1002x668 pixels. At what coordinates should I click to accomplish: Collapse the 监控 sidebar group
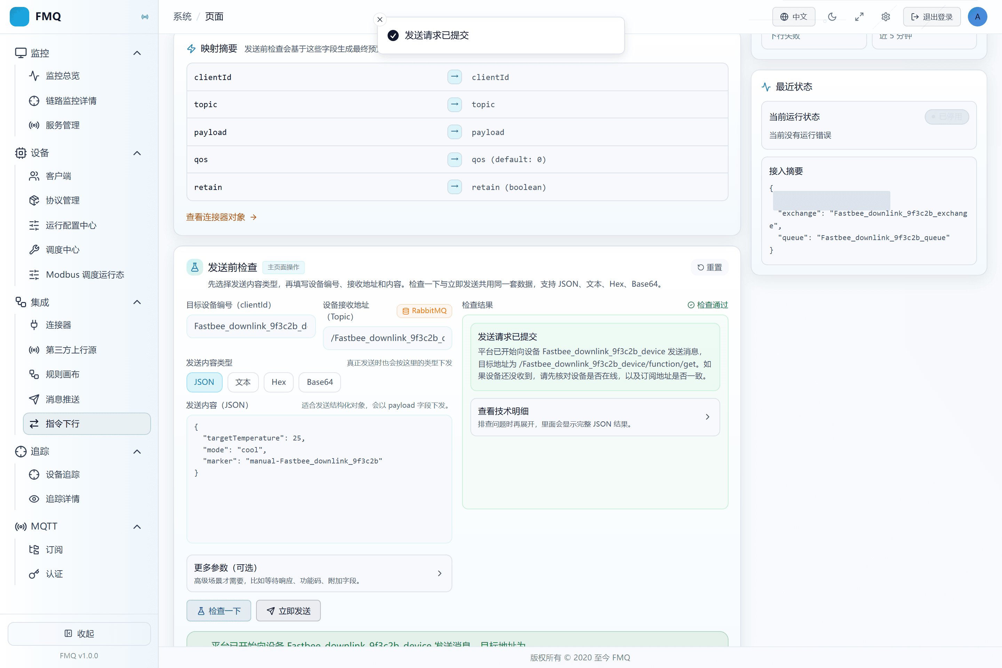point(137,53)
